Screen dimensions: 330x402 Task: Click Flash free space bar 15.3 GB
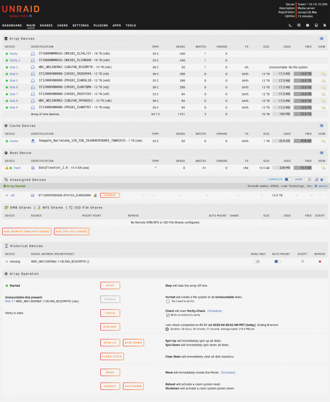[x=303, y=168]
